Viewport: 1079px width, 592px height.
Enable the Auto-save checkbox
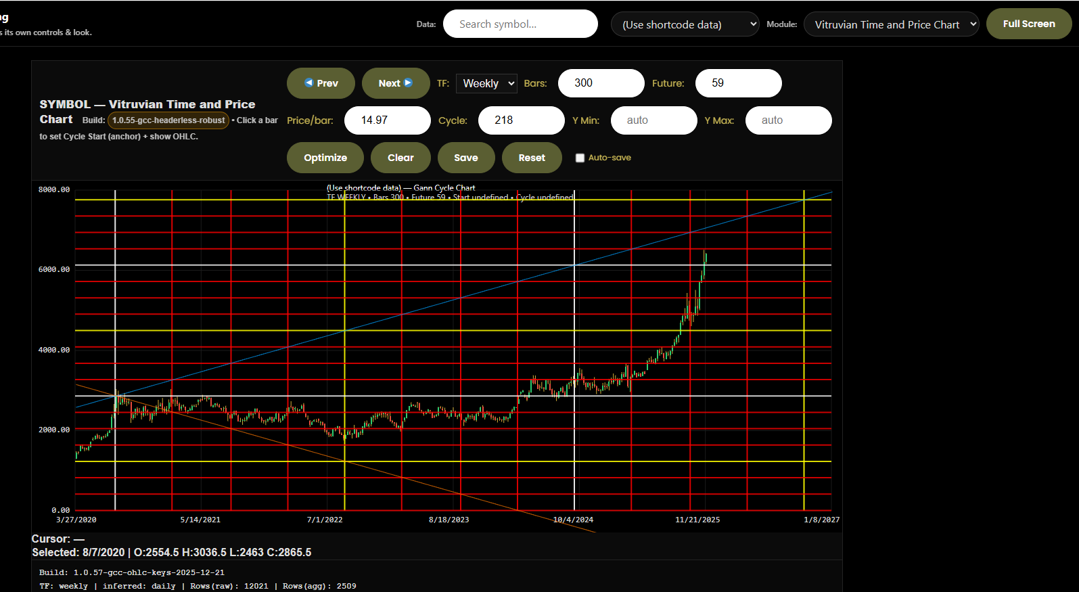[x=580, y=158]
